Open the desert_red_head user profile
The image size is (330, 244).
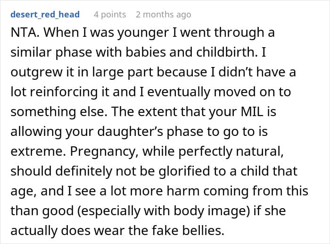point(45,15)
